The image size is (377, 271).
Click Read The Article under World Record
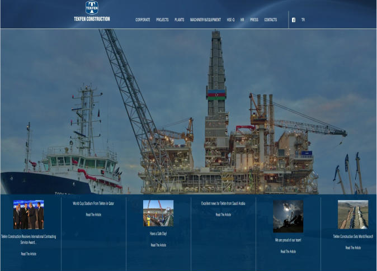(353, 248)
